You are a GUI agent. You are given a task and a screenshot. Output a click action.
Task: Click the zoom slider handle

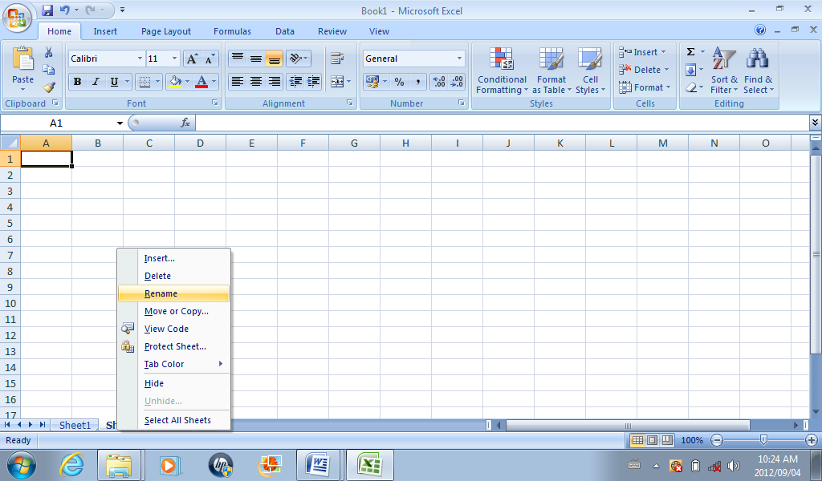coord(763,440)
